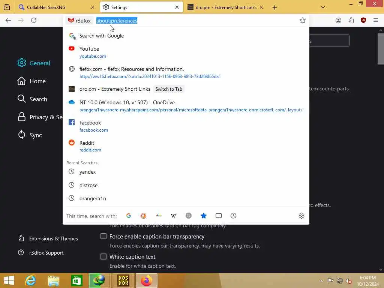Select the Settings tab
The height and width of the screenshot is (288, 384).
[x=141, y=7]
